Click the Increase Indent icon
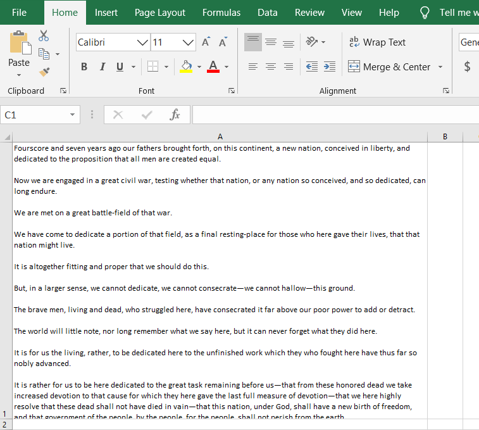The image size is (479, 430). point(330,66)
